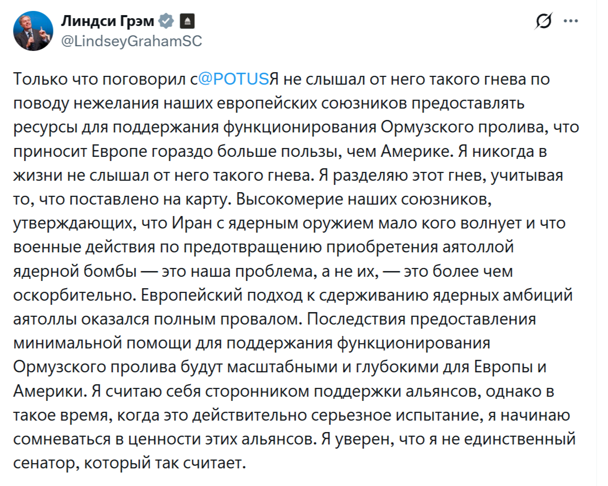Click the government affiliation badge icon
This screenshot has width=608, height=486.
(187, 21)
